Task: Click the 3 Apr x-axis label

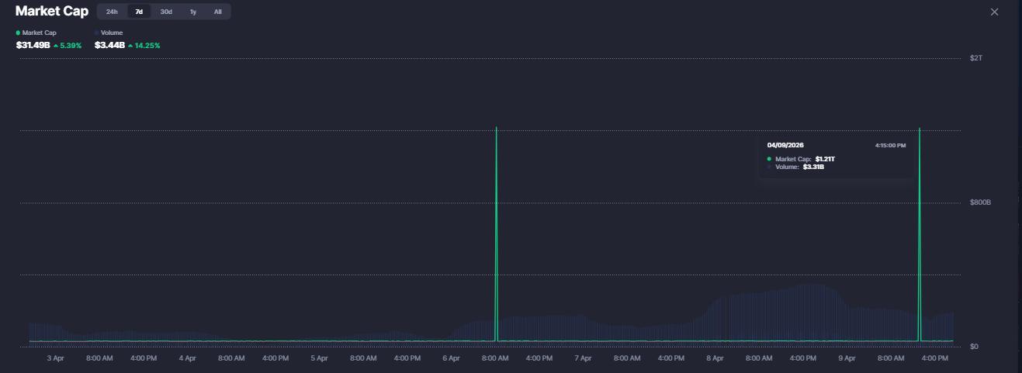Action: (x=55, y=358)
